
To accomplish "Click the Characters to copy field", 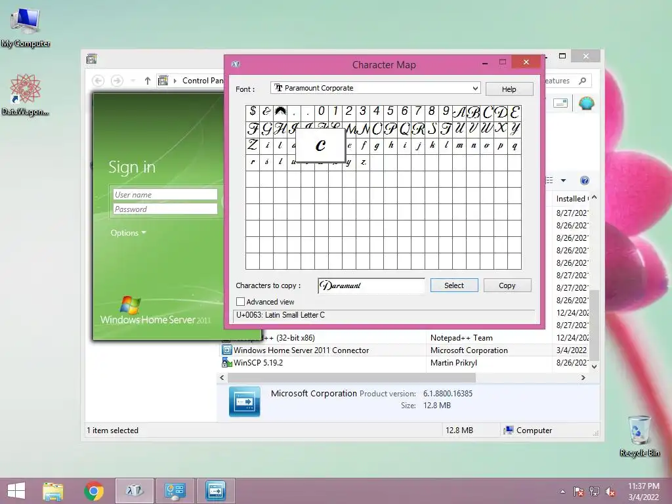I will pyautogui.click(x=371, y=285).
